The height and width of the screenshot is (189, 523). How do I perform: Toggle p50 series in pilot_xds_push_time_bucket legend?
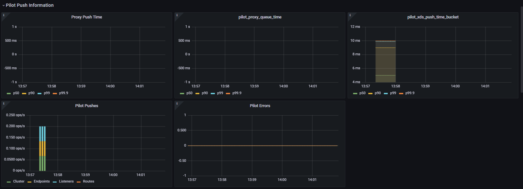(x=362, y=93)
